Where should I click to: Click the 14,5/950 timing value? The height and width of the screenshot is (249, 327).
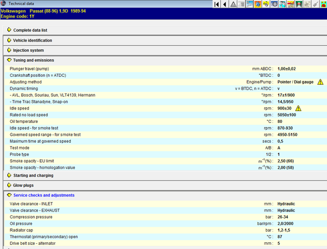285,102
